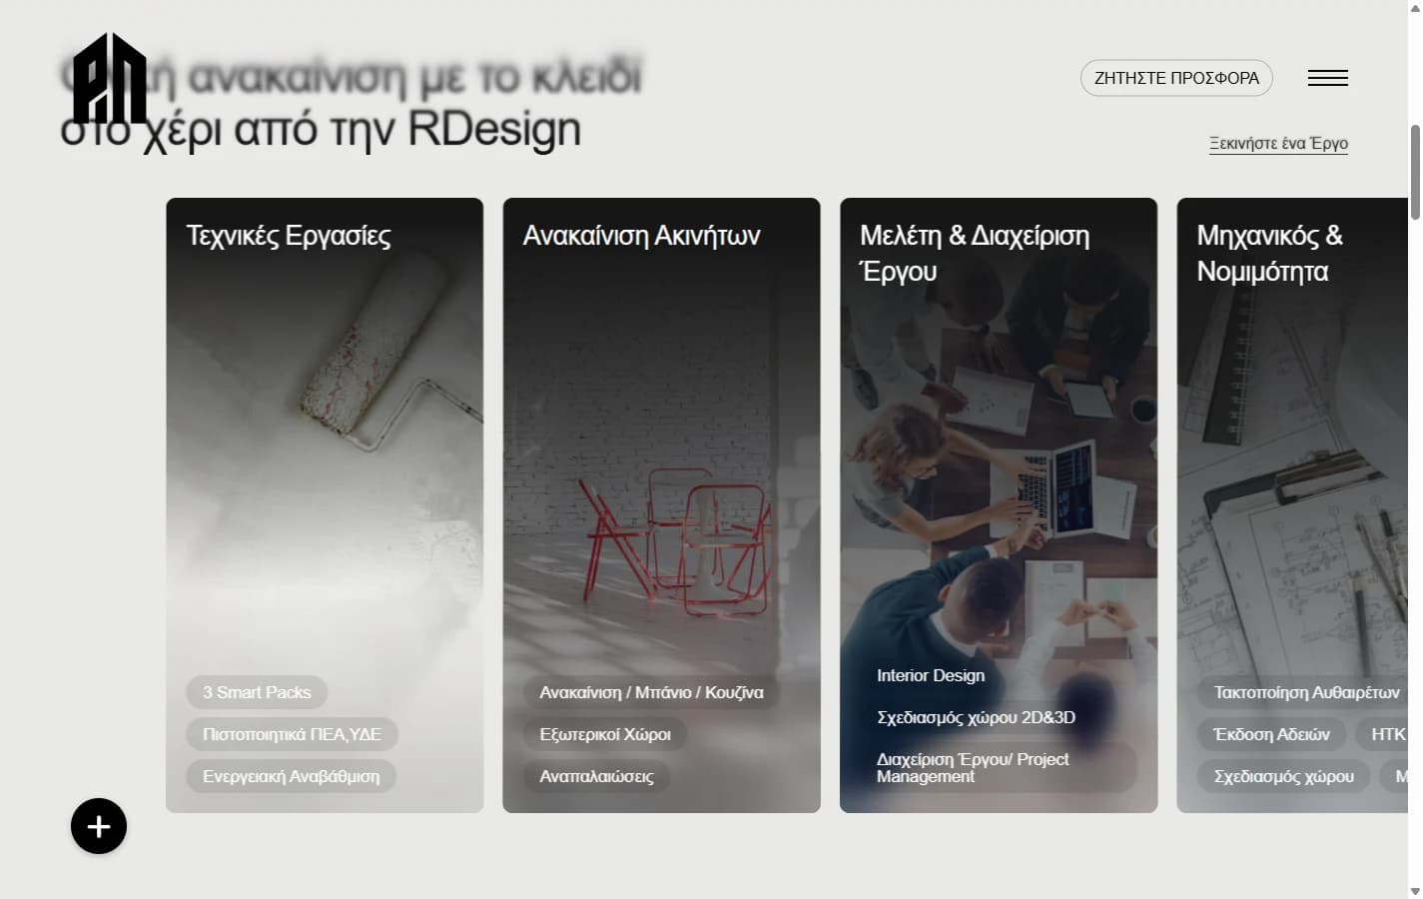Select the Σχεδιασμός χώρου tag in Μηχανικός card

click(x=1283, y=776)
